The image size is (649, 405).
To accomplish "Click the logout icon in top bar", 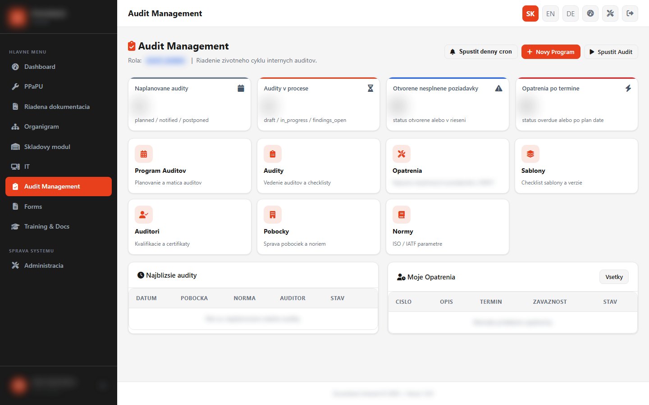I will 630,13.
